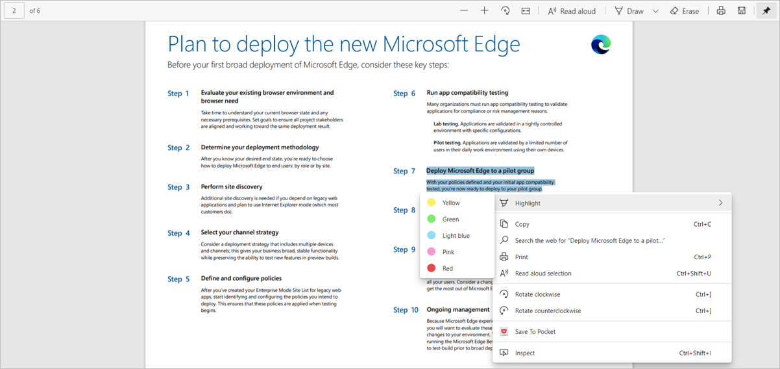The image size is (780, 369).
Task: Click the save disk icon in the toolbar
Action: [x=742, y=11]
